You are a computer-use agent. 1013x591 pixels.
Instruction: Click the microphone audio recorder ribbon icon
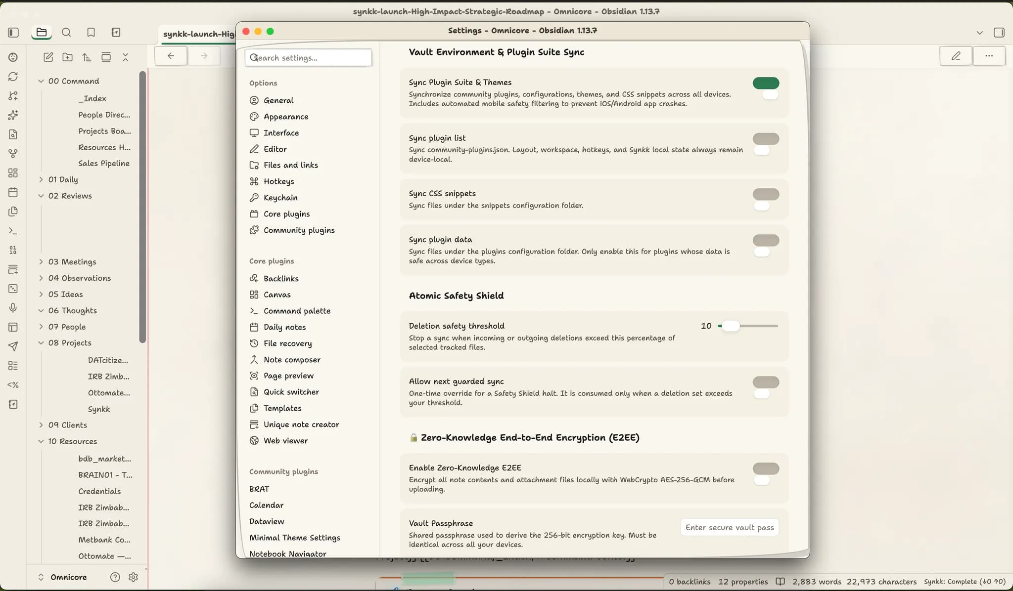pos(13,308)
